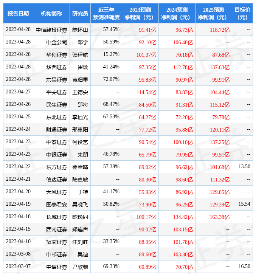Click target price 13.50
This screenshot has height=276, width=253.
(244, 166)
